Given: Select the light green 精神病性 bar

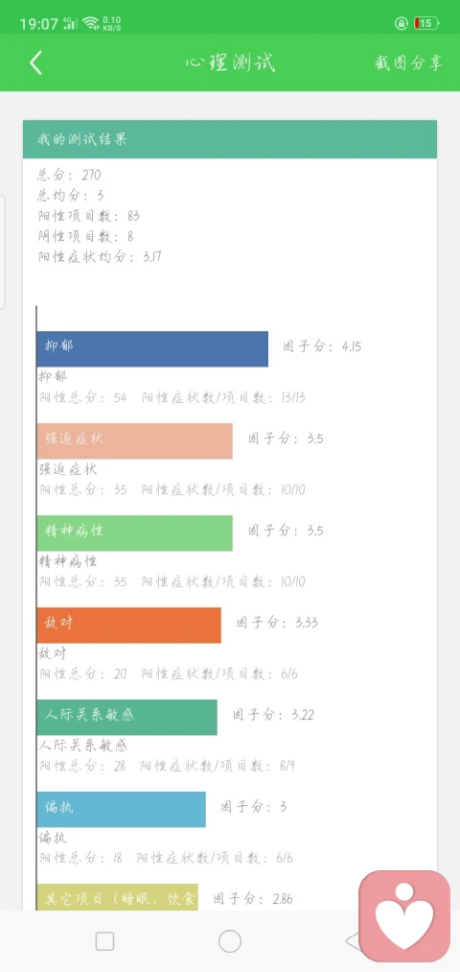Looking at the screenshot, I should point(134,533).
